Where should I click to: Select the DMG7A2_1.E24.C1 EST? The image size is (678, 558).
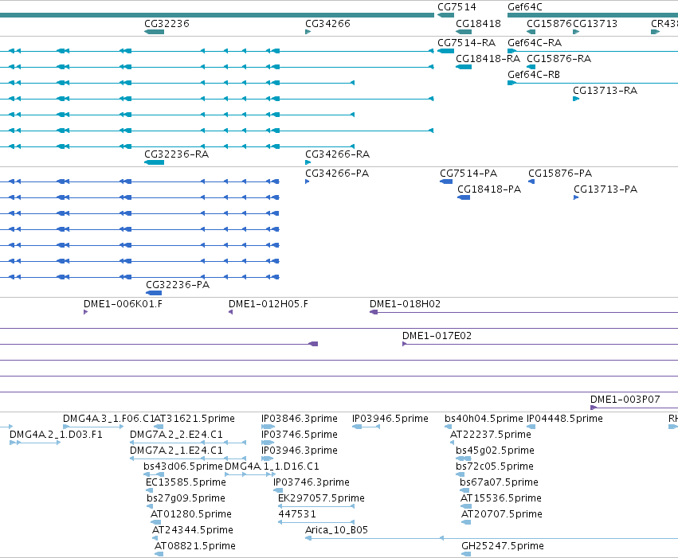pyautogui.click(x=188, y=458)
